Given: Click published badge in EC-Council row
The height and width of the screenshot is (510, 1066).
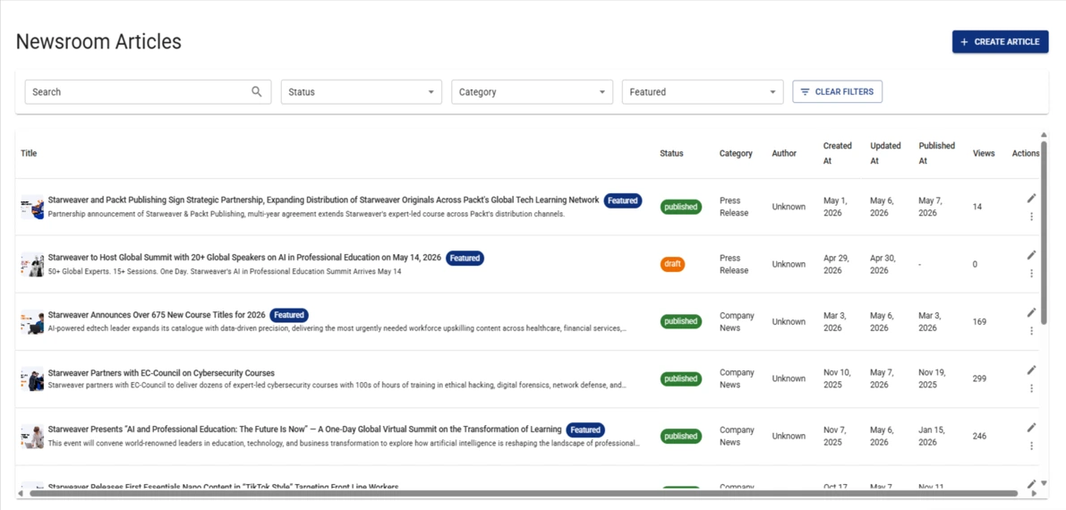Looking at the screenshot, I should 680,378.
